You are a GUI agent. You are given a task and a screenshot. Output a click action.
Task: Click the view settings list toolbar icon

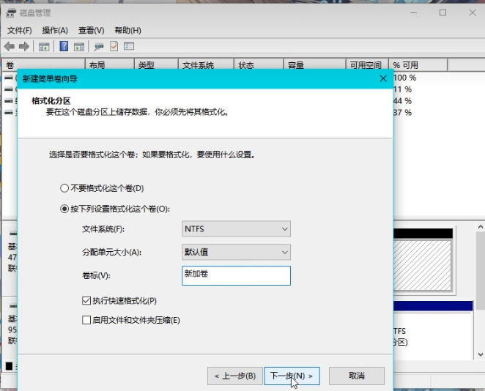coord(129,46)
